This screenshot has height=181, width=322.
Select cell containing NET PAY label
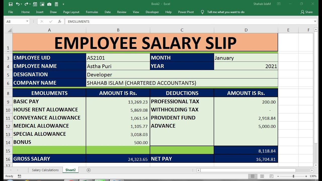pyautogui.click(x=182, y=159)
